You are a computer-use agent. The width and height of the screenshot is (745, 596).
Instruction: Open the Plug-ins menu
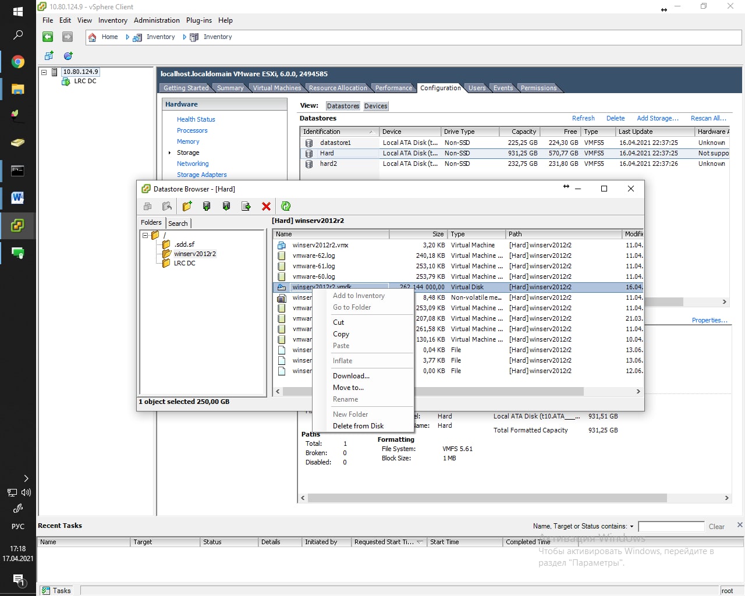(199, 20)
